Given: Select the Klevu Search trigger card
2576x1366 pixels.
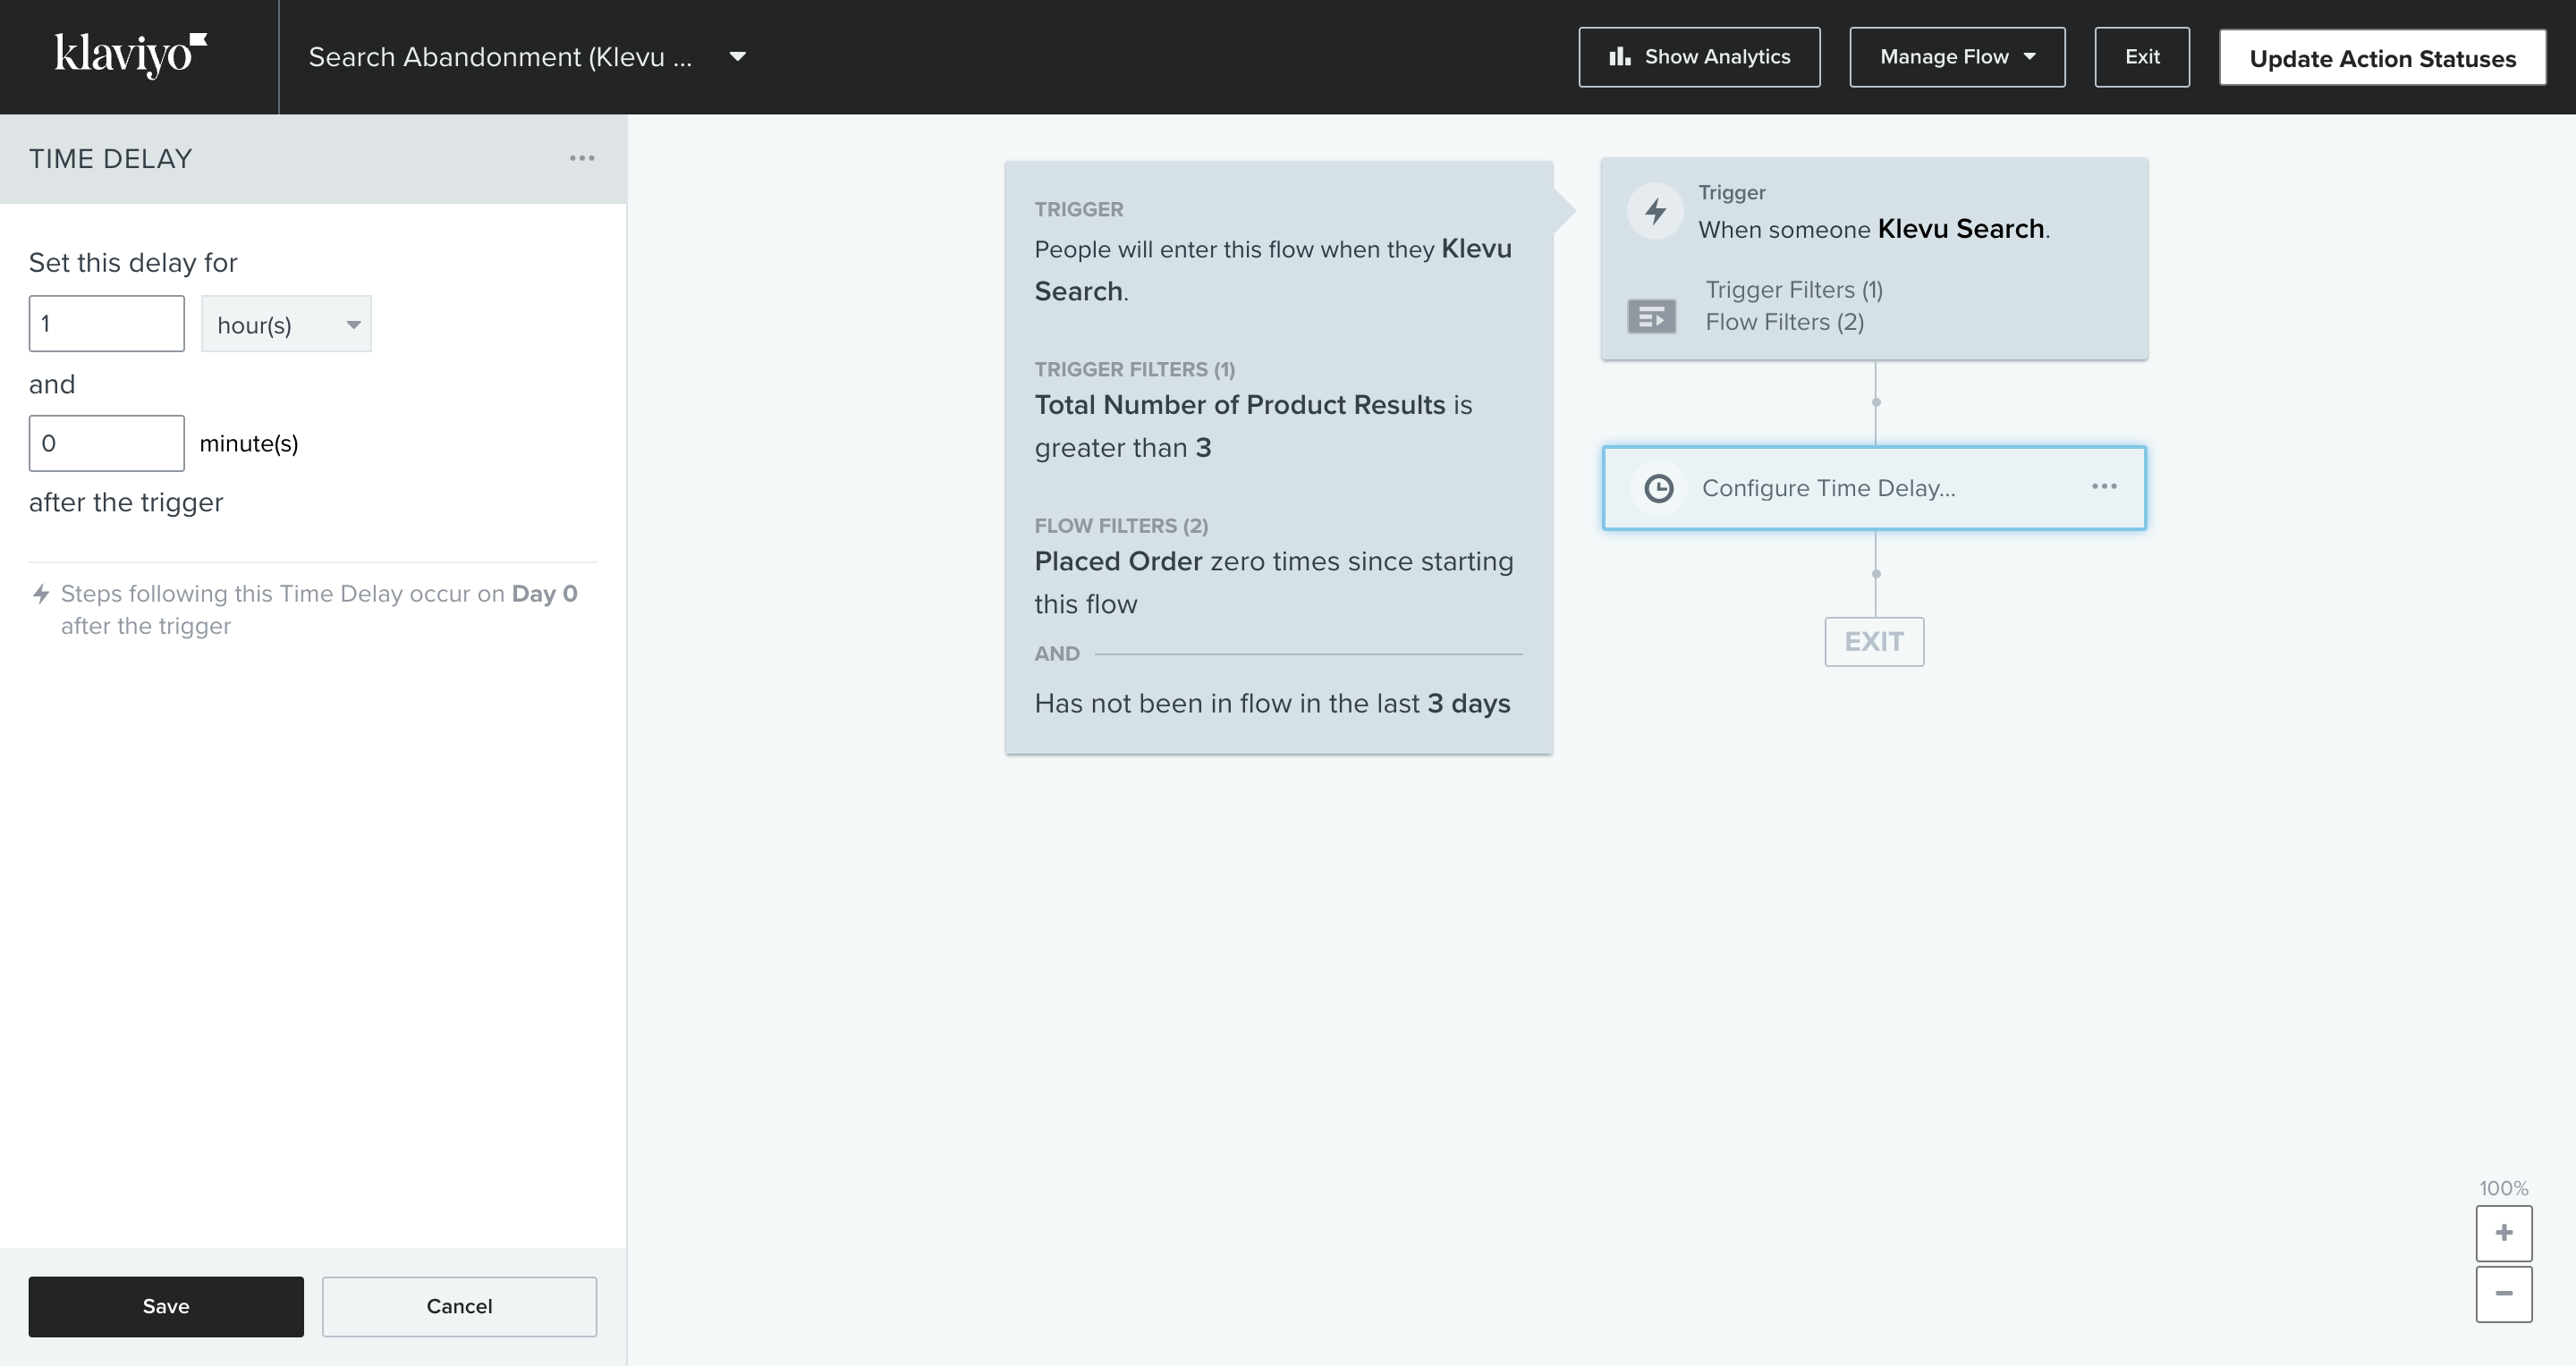Looking at the screenshot, I should (1874, 259).
